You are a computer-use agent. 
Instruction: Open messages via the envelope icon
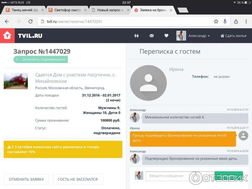[152, 36]
